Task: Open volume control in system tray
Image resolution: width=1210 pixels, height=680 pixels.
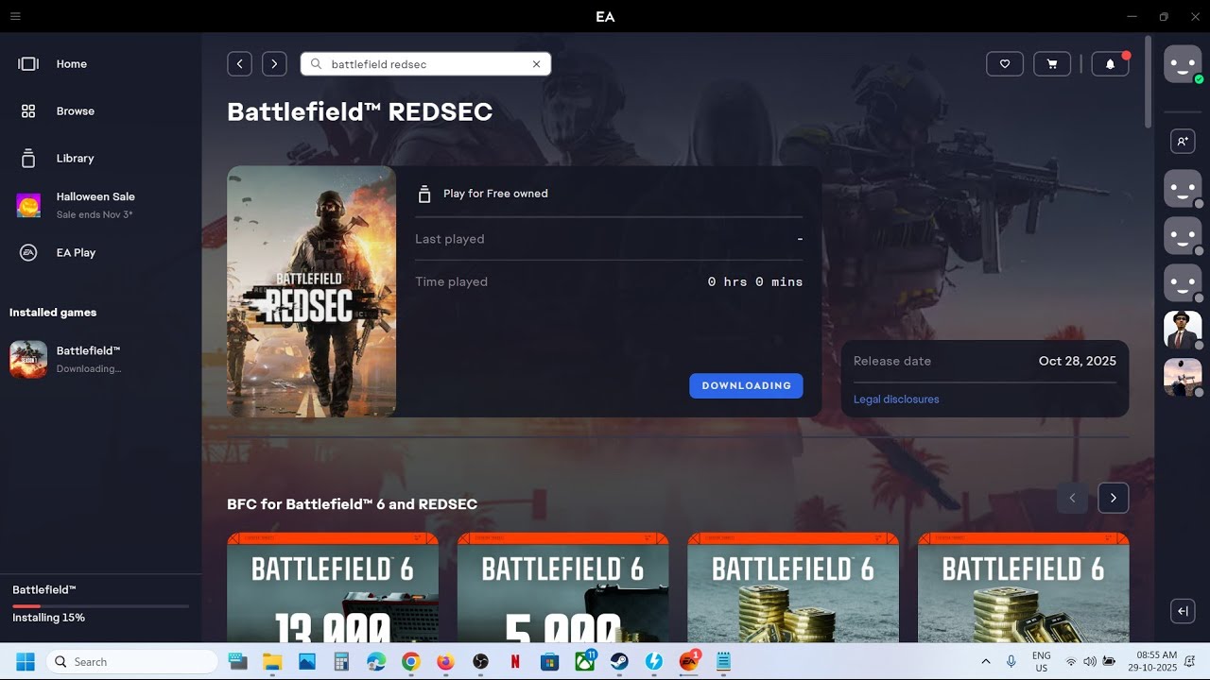Action: click(1090, 661)
